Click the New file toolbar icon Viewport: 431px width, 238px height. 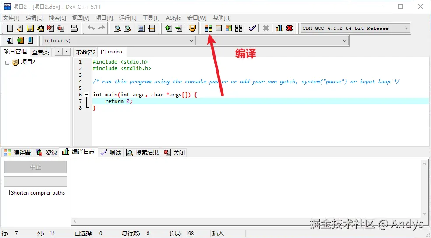click(x=10, y=28)
